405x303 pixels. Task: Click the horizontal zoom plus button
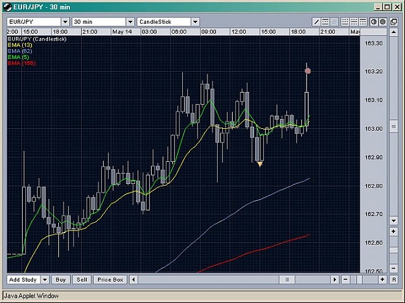tap(382, 280)
